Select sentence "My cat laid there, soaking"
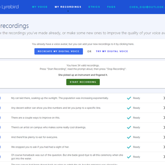The height and width of the screenshot is (165, 165). click(x=60, y=98)
